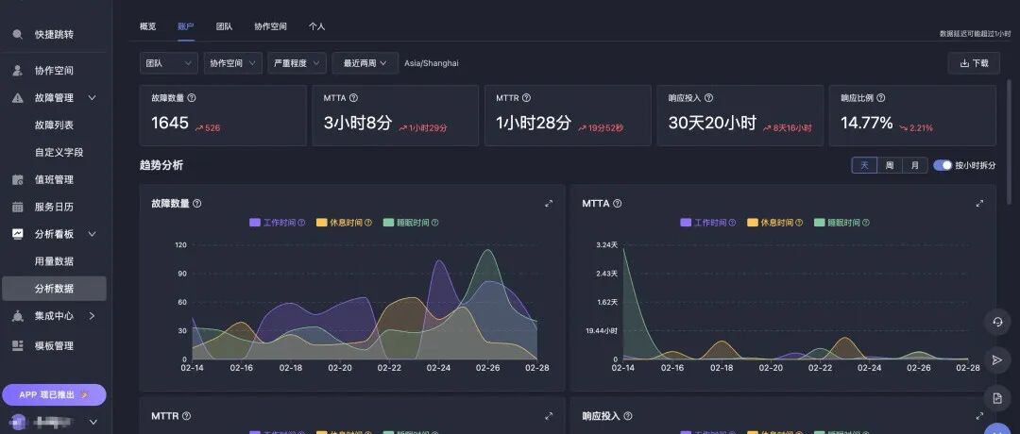
Task: Click the 服务日历 calendar icon
Action: click(18, 208)
